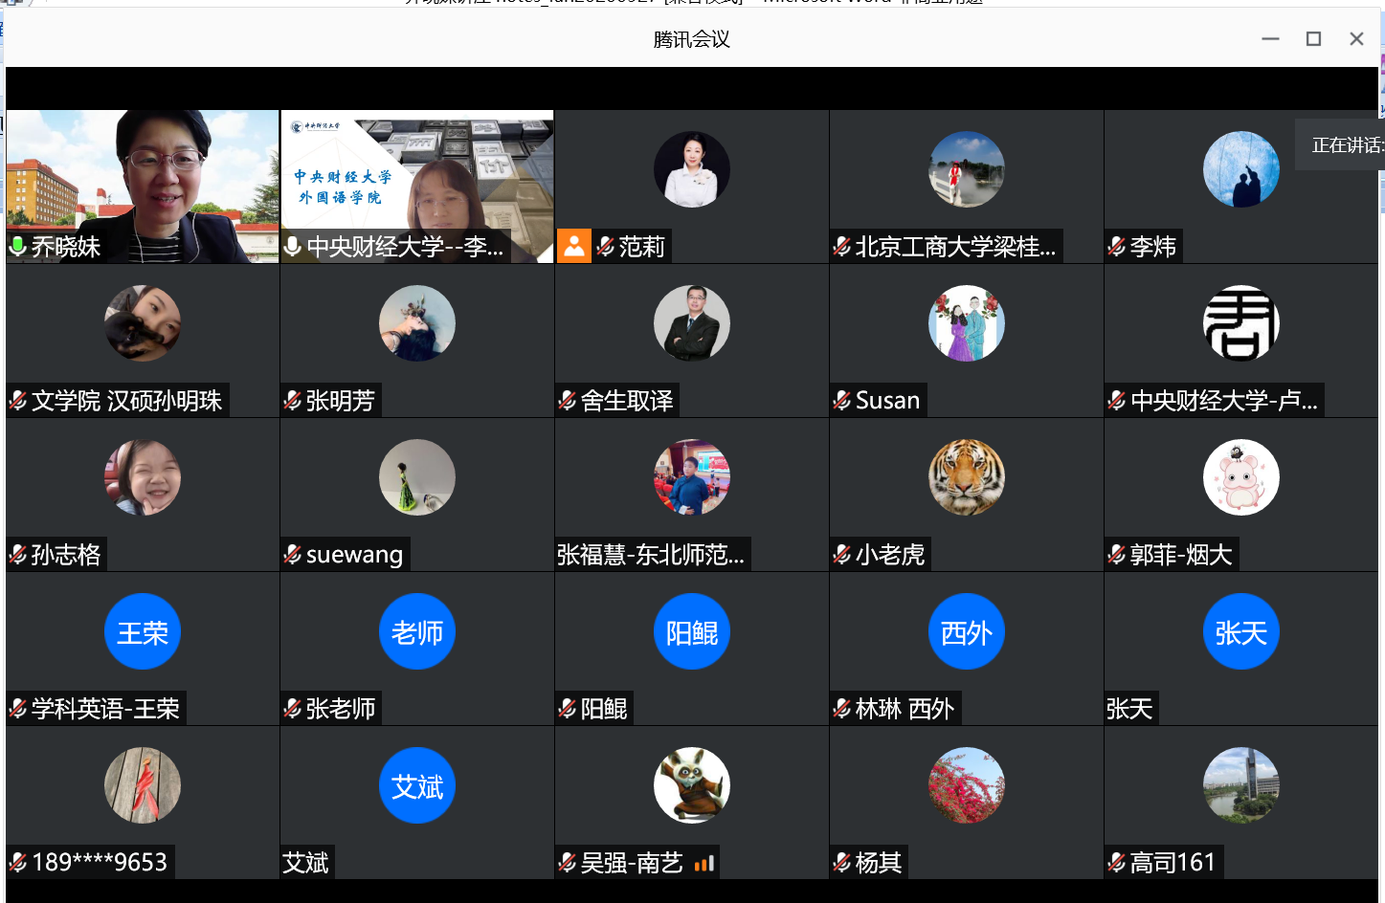Image resolution: width=1385 pixels, height=903 pixels.
Task: Click the blue 艾斌 circular avatar
Action: pos(417,785)
